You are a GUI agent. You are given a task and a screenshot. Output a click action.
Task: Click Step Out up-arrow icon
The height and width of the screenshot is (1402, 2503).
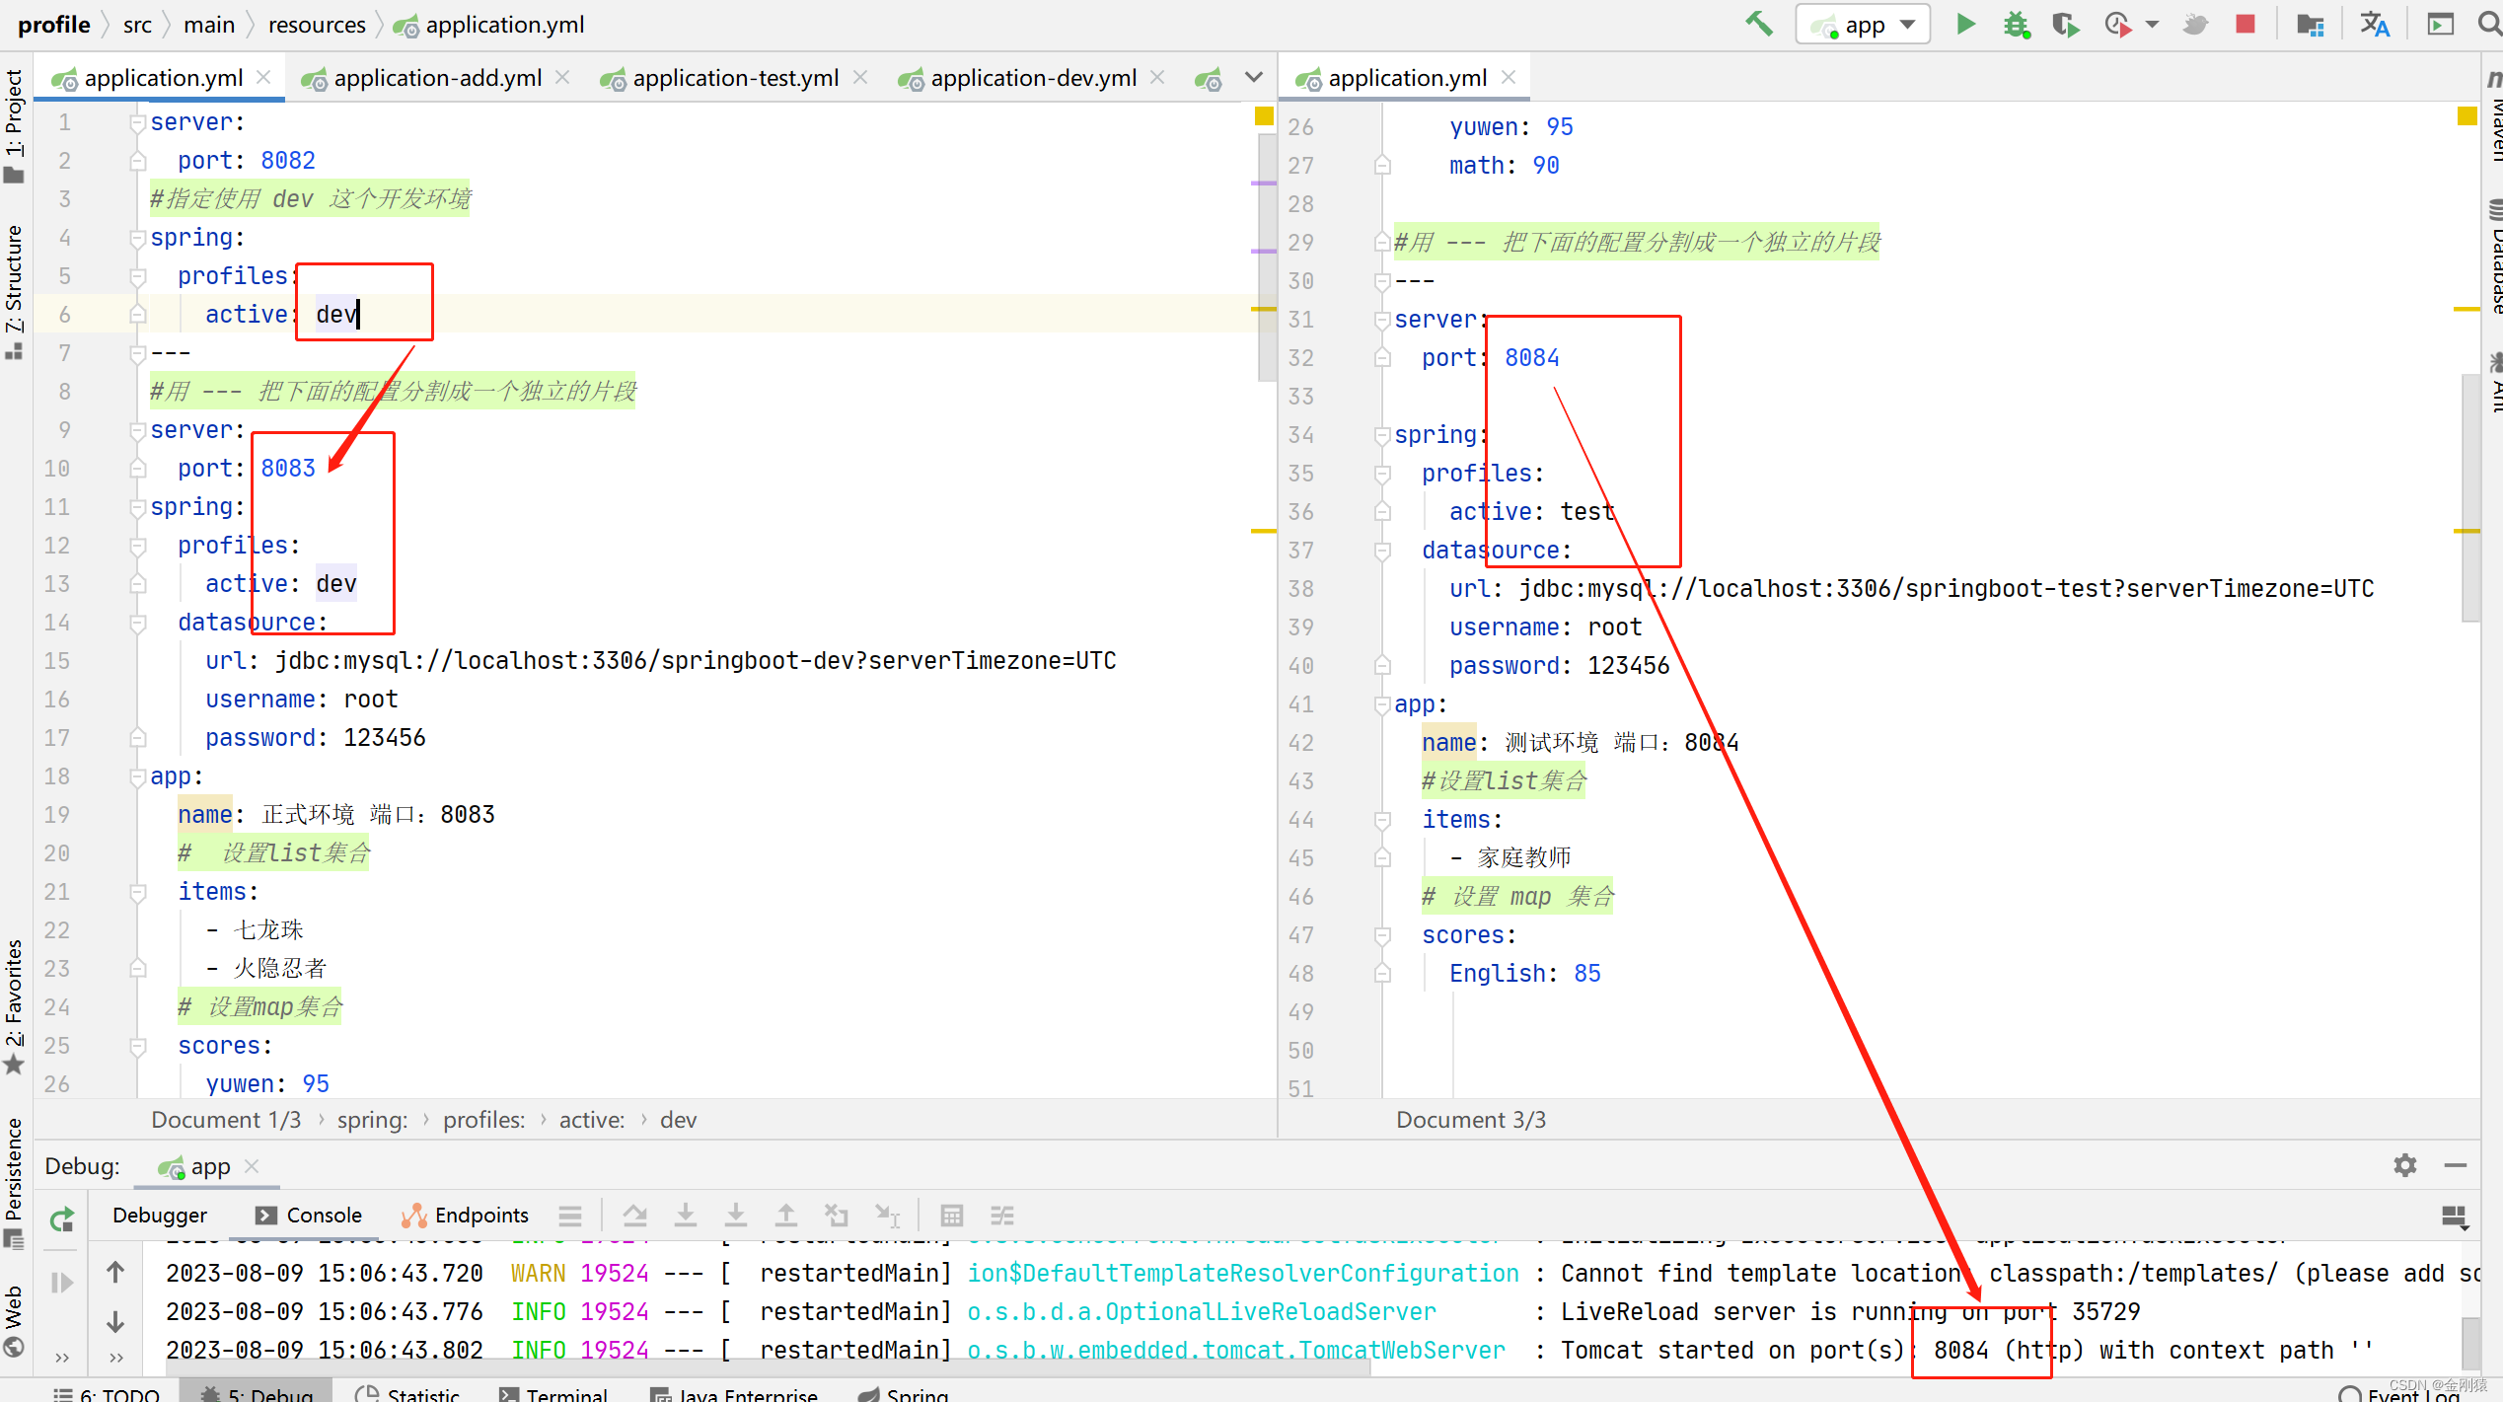[786, 1216]
